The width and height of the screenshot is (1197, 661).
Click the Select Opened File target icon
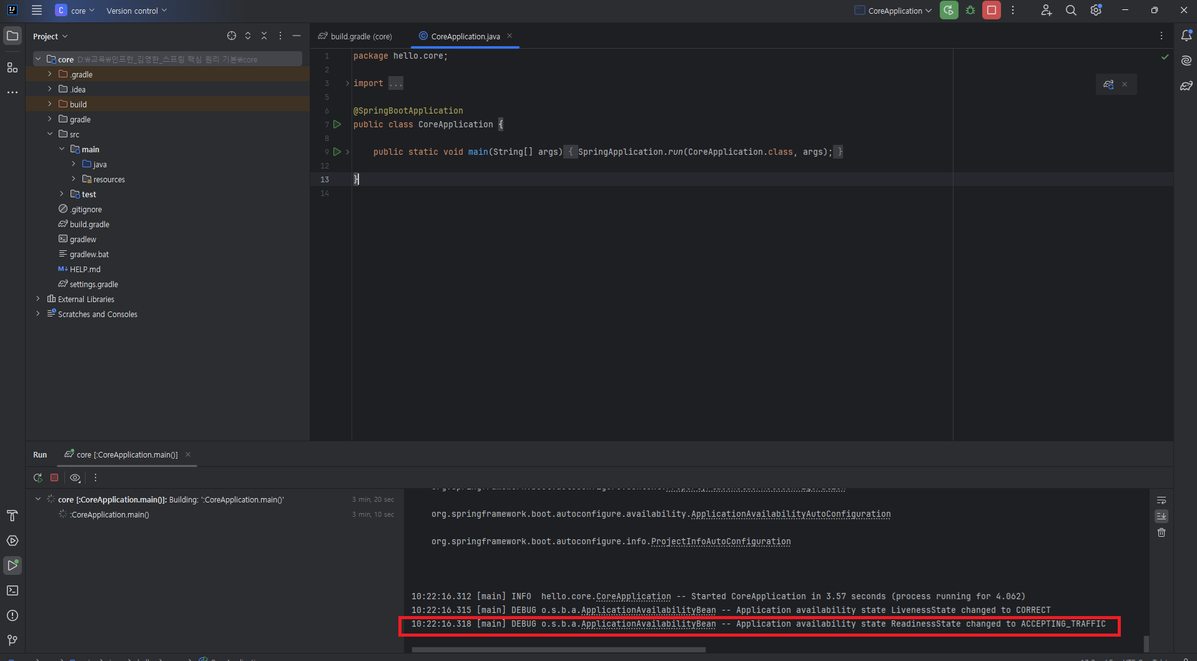pos(232,36)
